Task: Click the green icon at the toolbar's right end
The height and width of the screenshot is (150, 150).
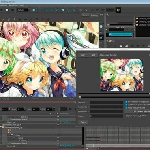Action: coord(118,10)
